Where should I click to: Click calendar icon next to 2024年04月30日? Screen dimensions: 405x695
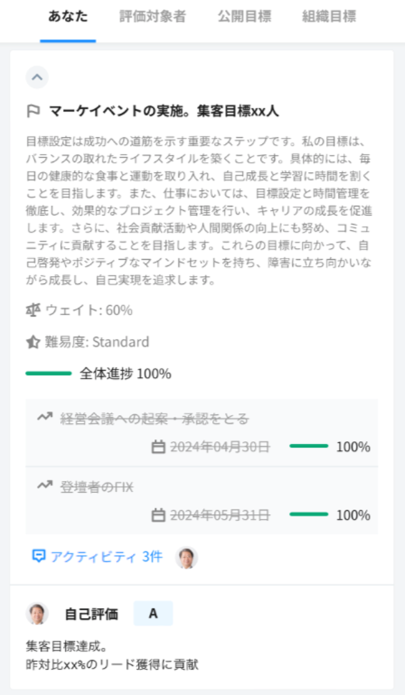158,447
